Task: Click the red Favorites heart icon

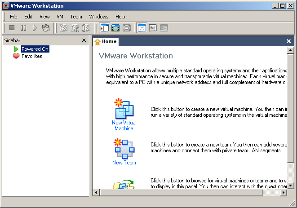Action: pyautogui.click(x=16, y=56)
